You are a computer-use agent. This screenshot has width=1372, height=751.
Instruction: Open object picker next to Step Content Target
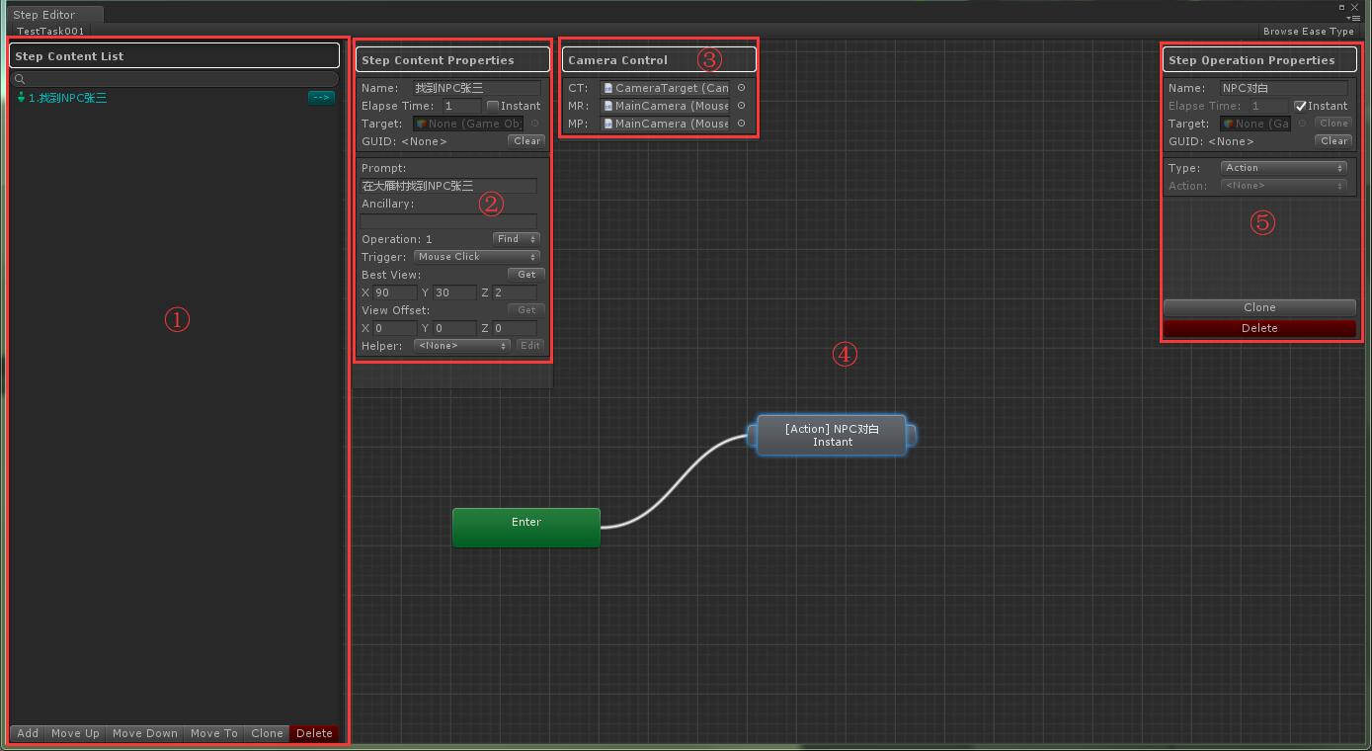[x=534, y=124]
